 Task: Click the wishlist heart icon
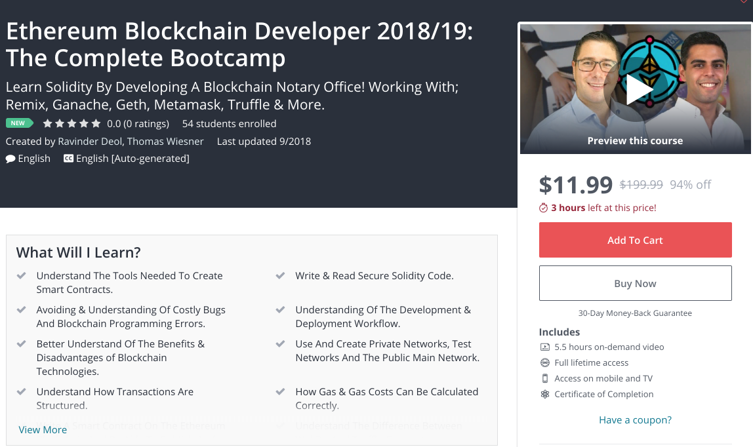(744, 3)
